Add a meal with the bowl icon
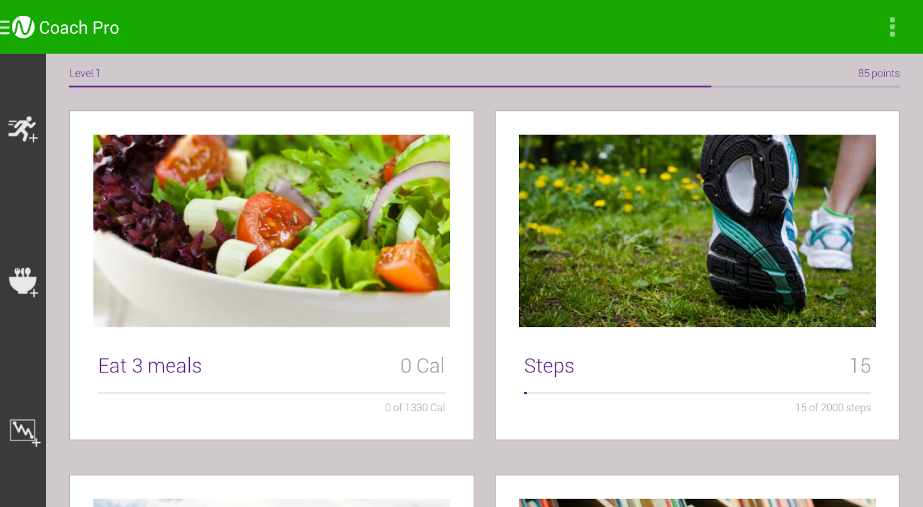The width and height of the screenshot is (923, 507). pos(23,282)
